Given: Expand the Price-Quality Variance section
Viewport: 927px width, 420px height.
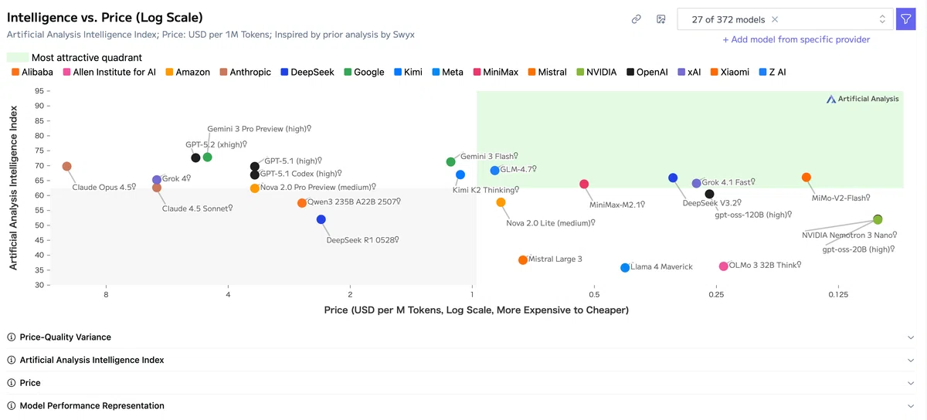Looking at the screenshot, I should pos(911,337).
